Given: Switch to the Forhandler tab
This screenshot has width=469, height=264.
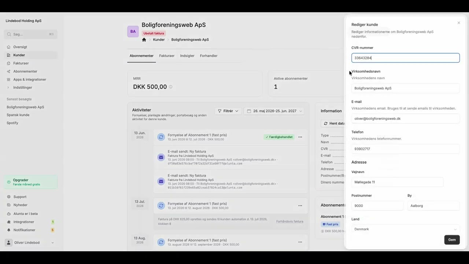Looking at the screenshot, I should point(208,56).
